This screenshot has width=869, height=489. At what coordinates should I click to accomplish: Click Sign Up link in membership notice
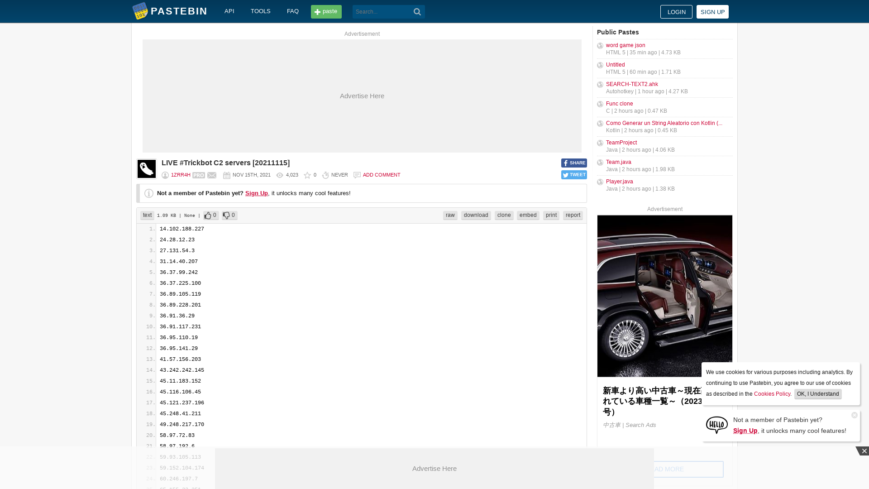[x=257, y=193]
